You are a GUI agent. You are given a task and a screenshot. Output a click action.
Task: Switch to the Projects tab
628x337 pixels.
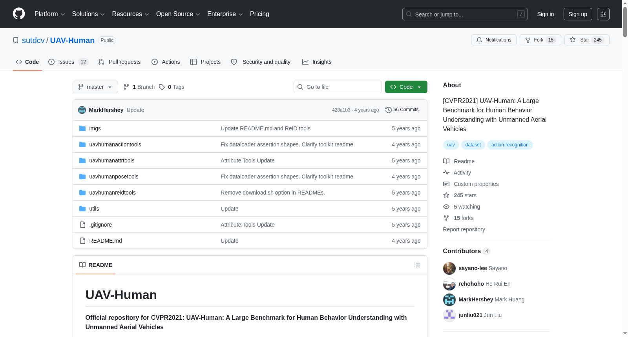[x=205, y=62]
